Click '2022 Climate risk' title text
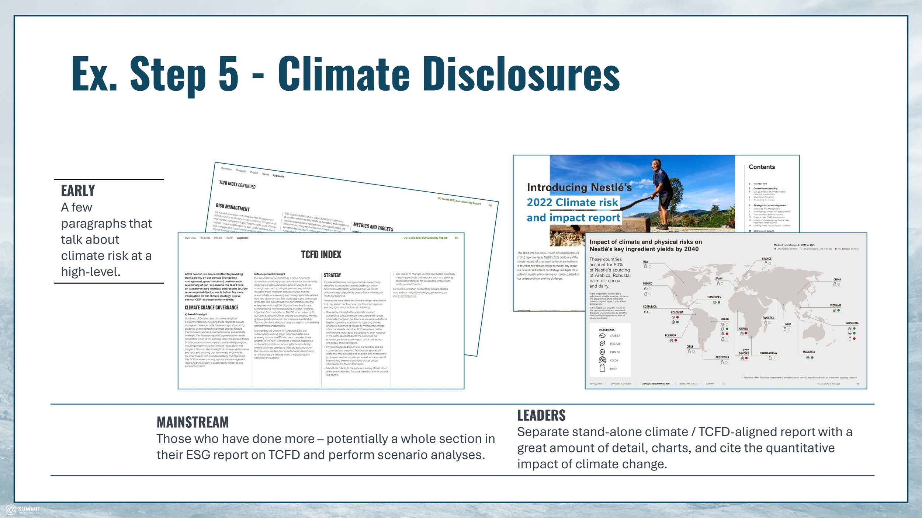The image size is (922, 518). (572, 202)
